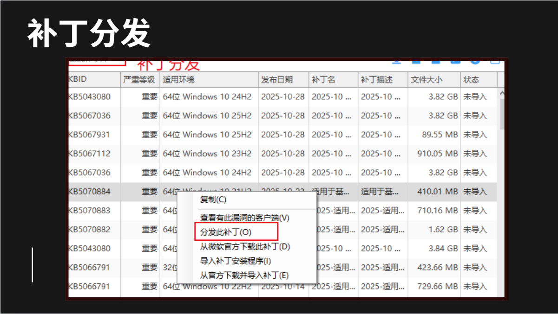
Task: Click the 状态 column header
Action: 479,79
